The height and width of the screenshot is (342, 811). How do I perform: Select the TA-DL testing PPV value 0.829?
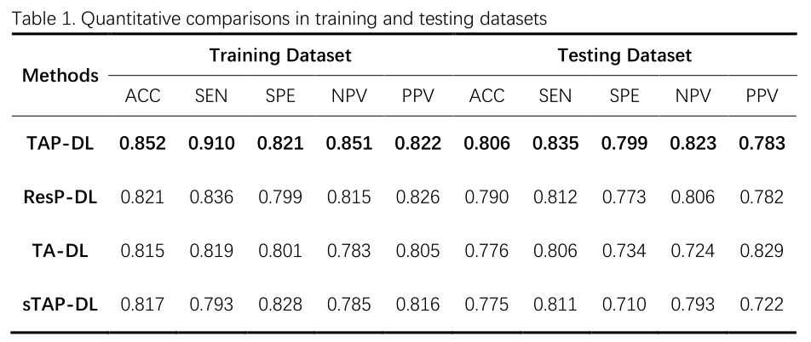pos(762,250)
